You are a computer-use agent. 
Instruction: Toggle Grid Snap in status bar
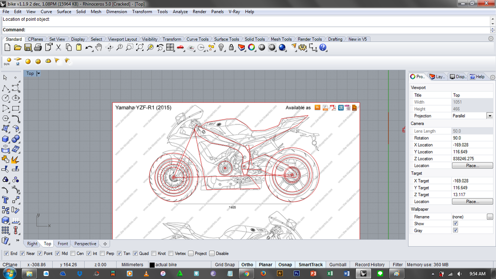225,265
